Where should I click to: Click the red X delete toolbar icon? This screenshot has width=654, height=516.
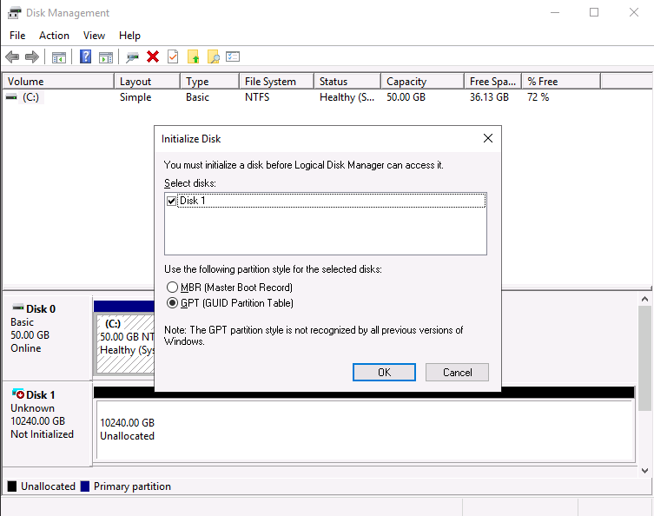(x=153, y=57)
